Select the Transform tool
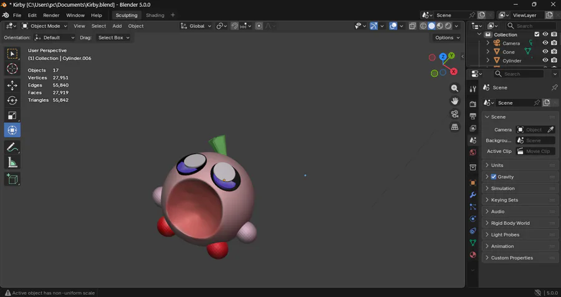 [x=12, y=130]
